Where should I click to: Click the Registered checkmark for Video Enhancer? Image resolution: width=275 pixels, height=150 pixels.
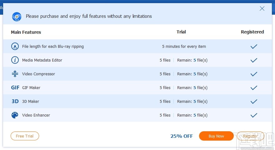tap(254, 115)
